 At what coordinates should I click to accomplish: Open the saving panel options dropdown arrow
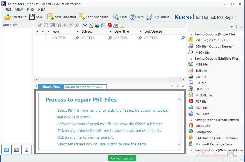tap(232, 27)
